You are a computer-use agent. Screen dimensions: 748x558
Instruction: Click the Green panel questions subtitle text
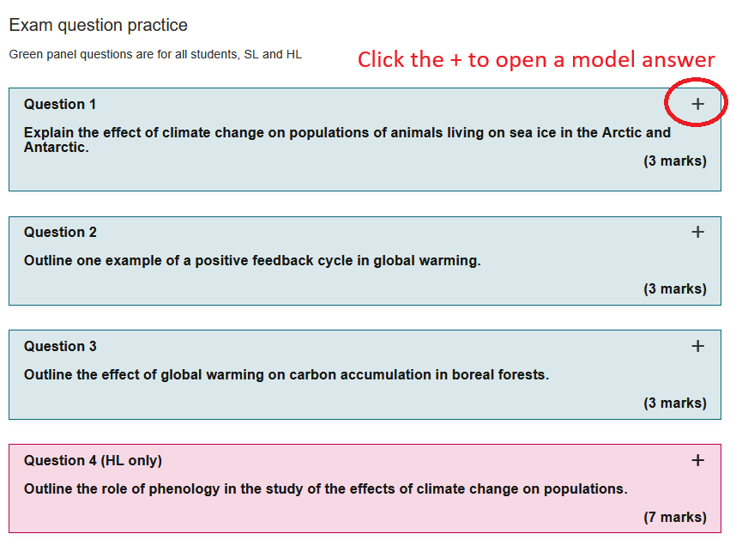(x=155, y=54)
